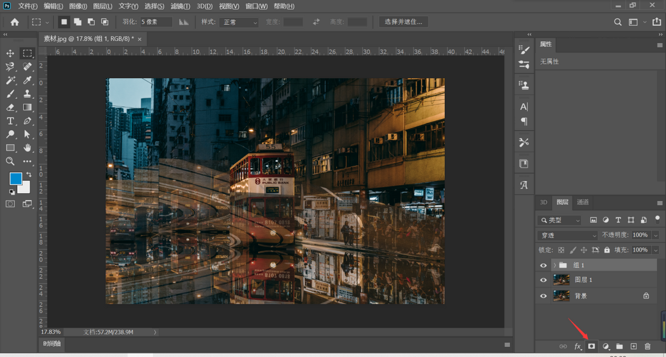Switch to the 3D tab
This screenshot has height=357, width=666.
[x=544, y=202]
